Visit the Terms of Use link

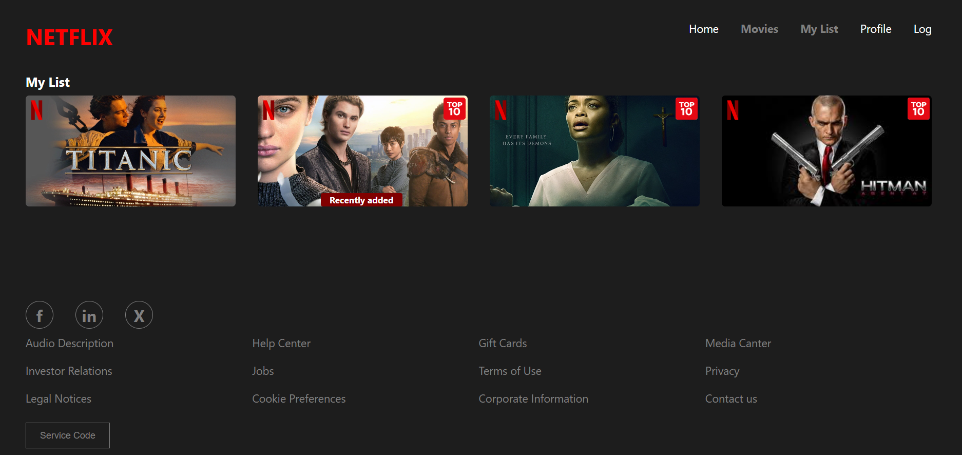(510, 371)
